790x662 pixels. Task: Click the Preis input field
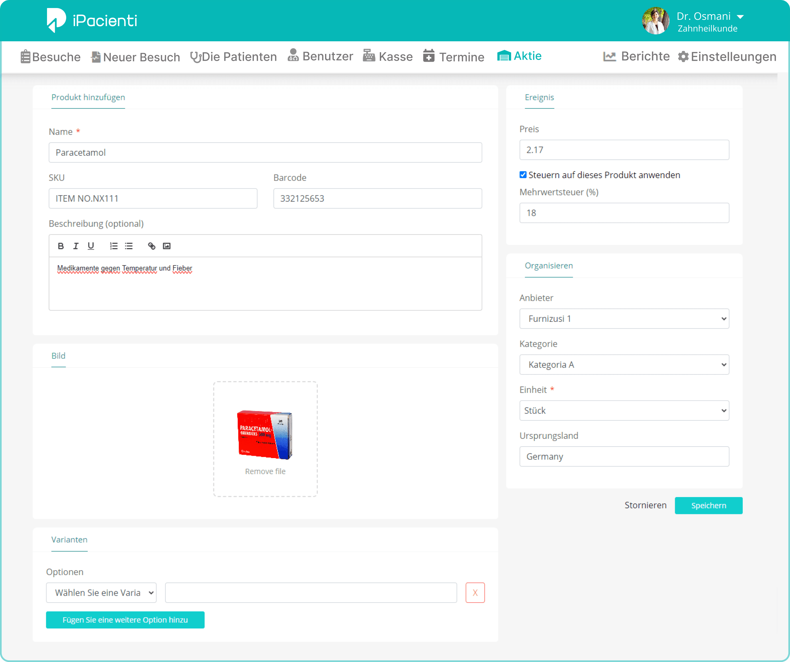[x=624, y=150]
